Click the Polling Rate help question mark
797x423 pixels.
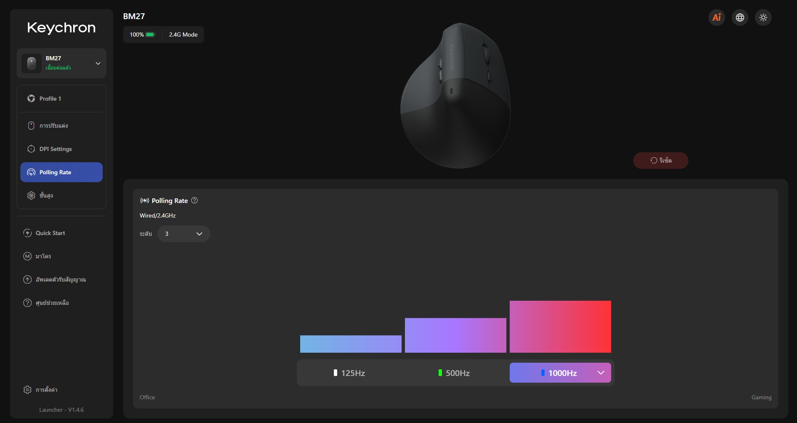tap(194, 200)
